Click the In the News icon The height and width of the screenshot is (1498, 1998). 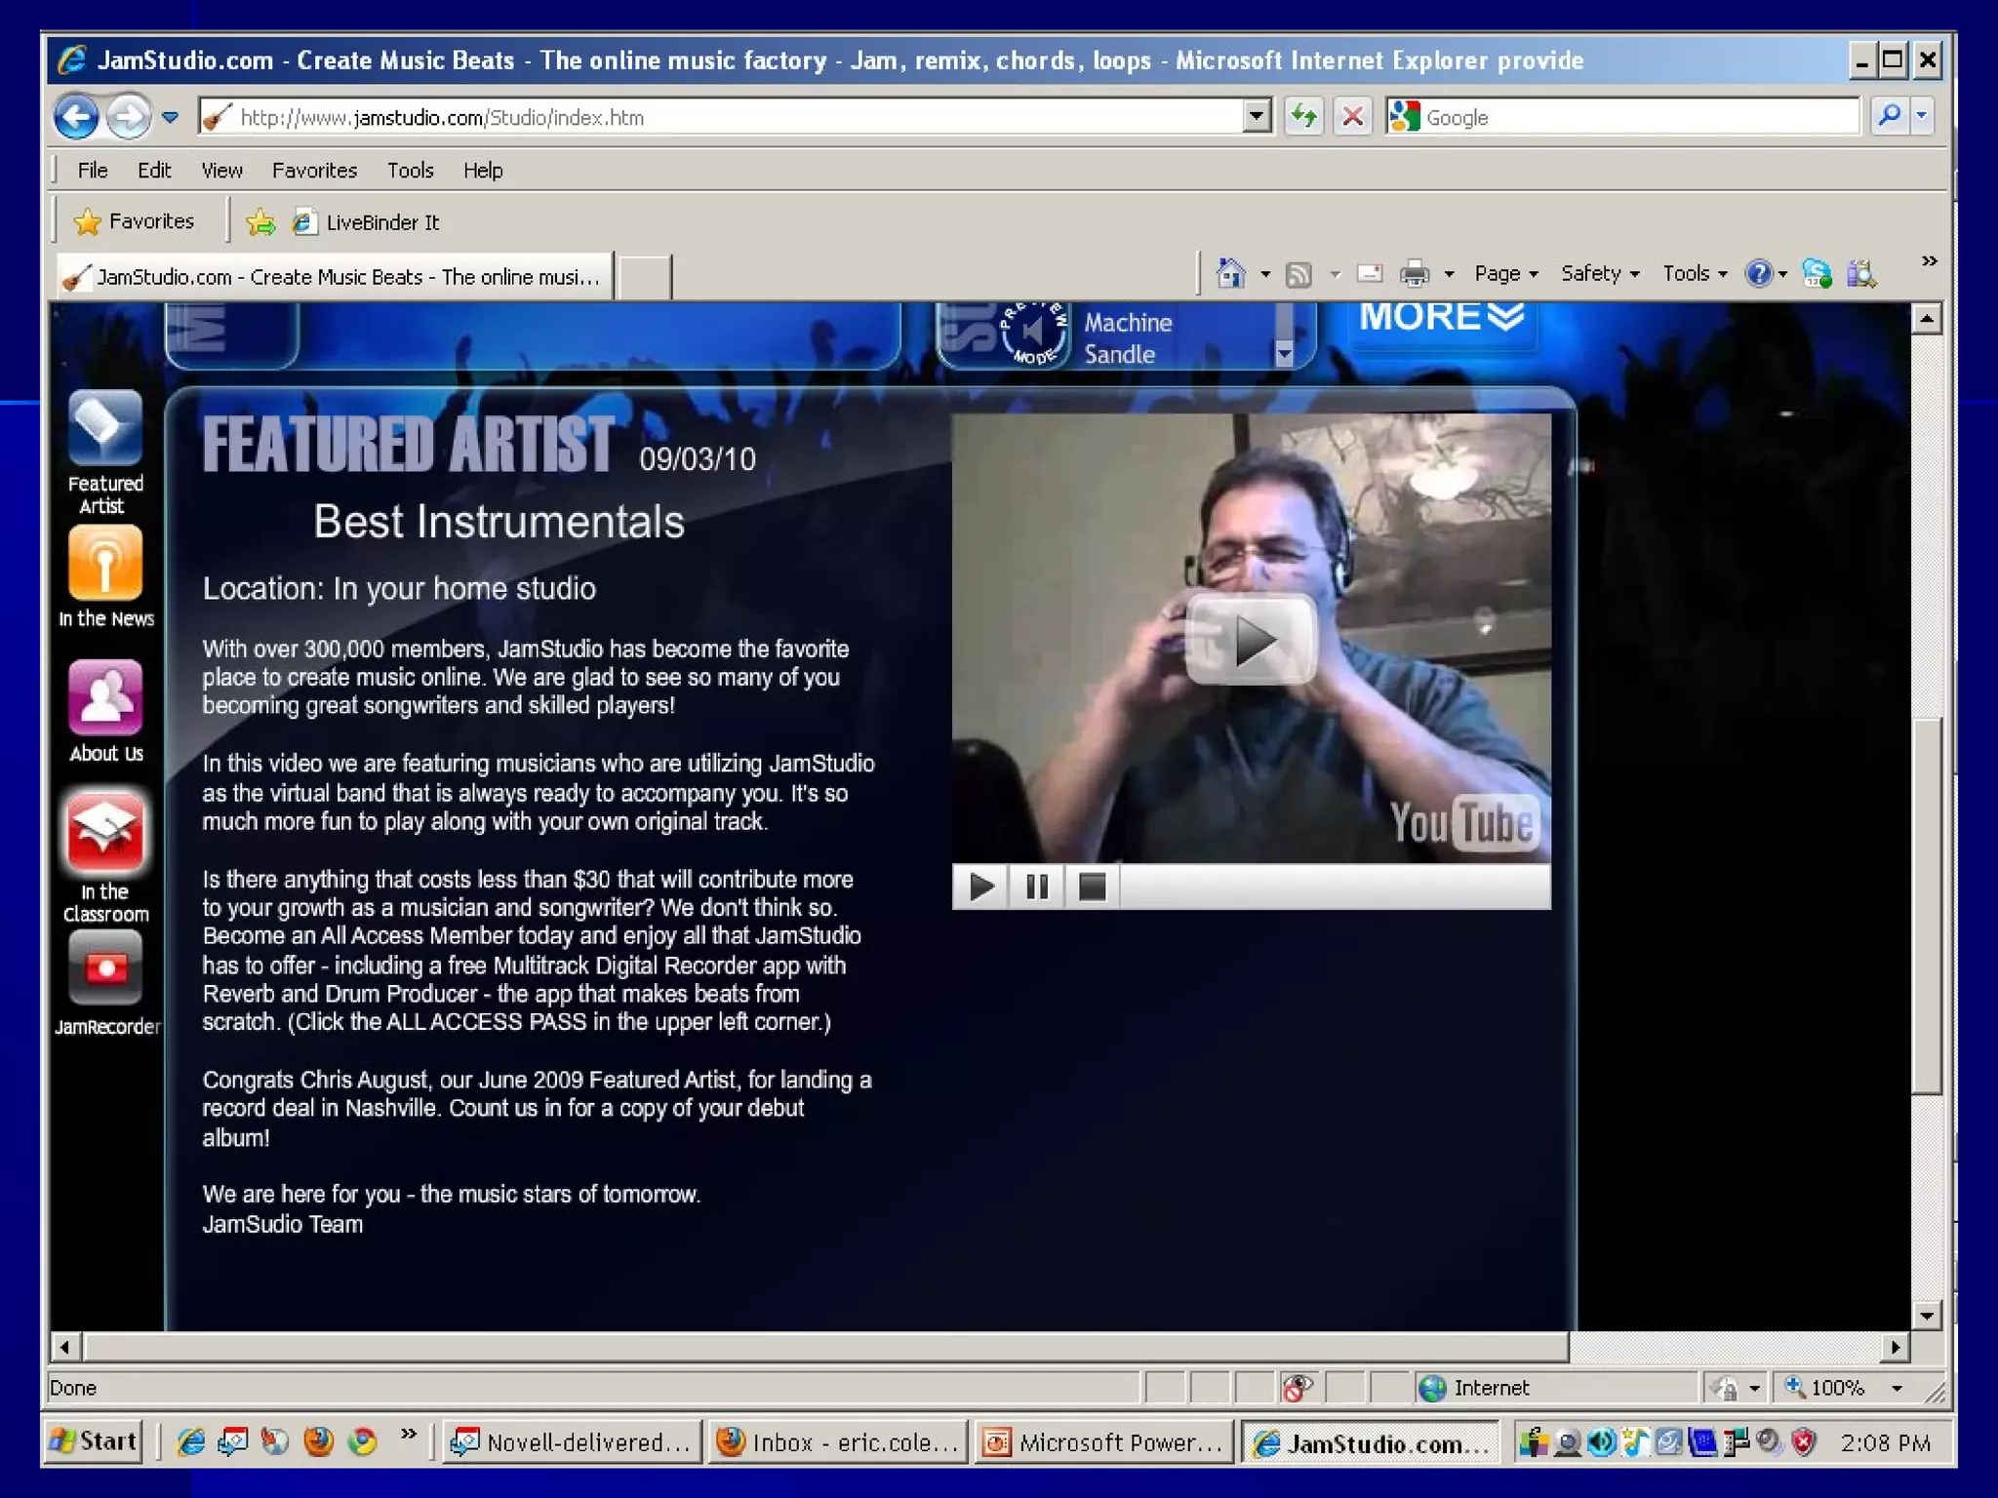pyautogui.click(x=104, y=564)
